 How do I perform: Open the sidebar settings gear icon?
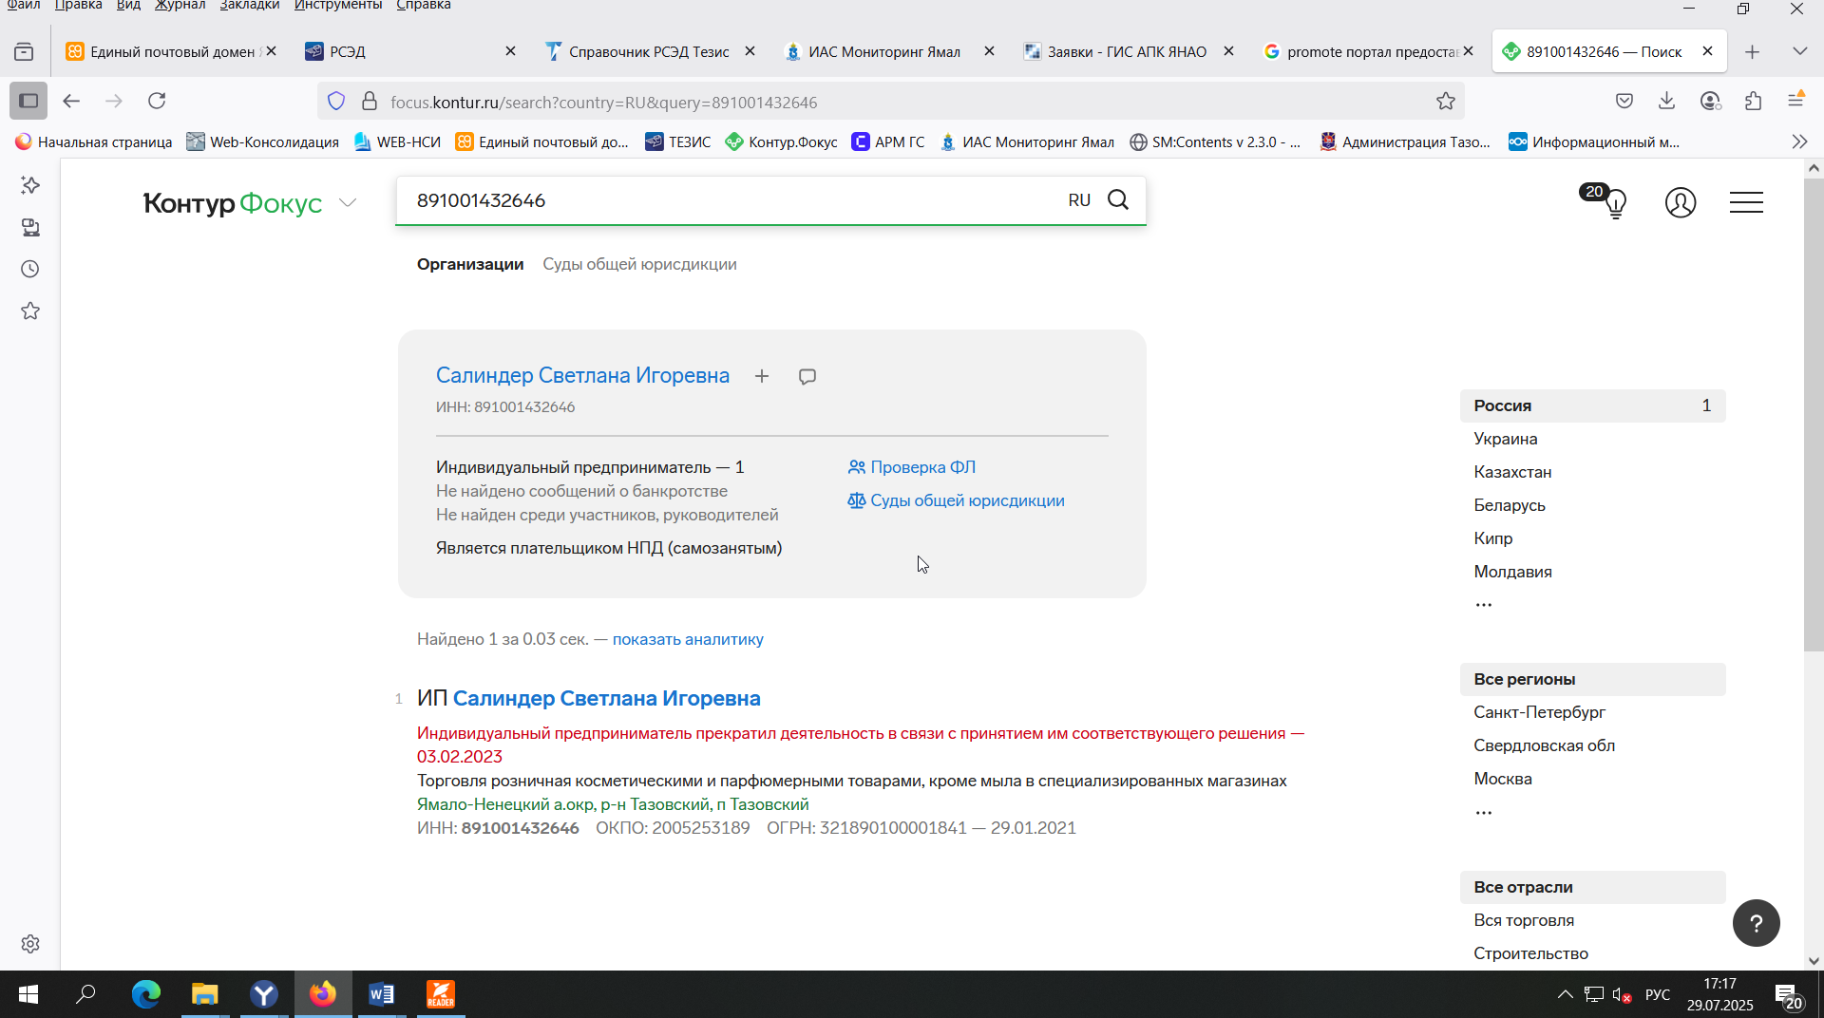pyautogui.click(x=30, y=944)
